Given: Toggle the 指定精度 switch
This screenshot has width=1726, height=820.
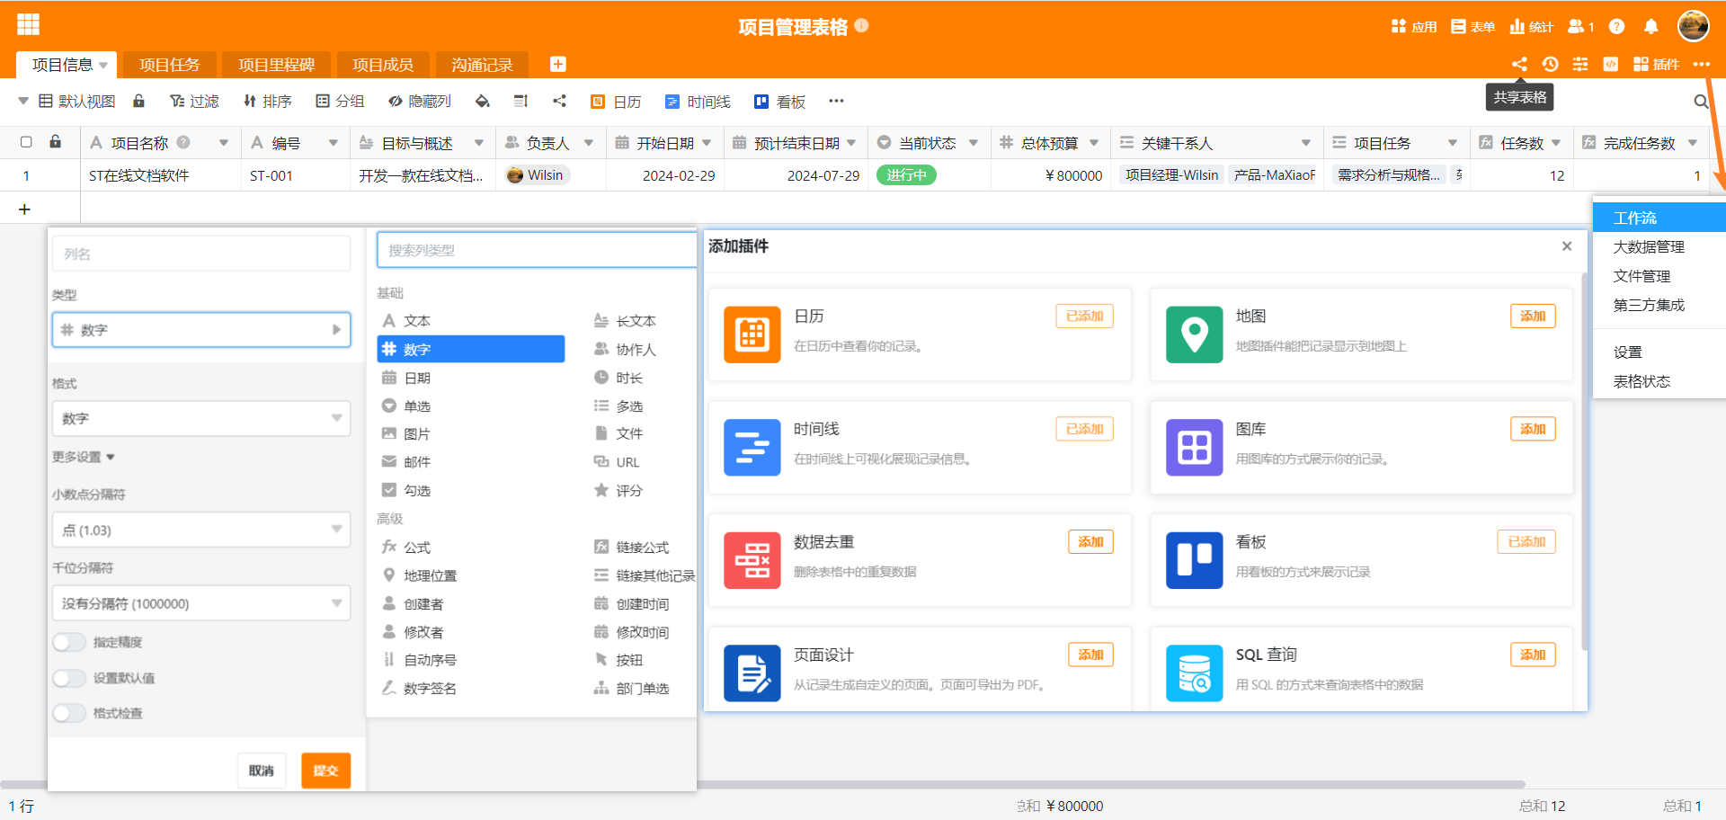Looking at the screenshot, I should 69,642.
